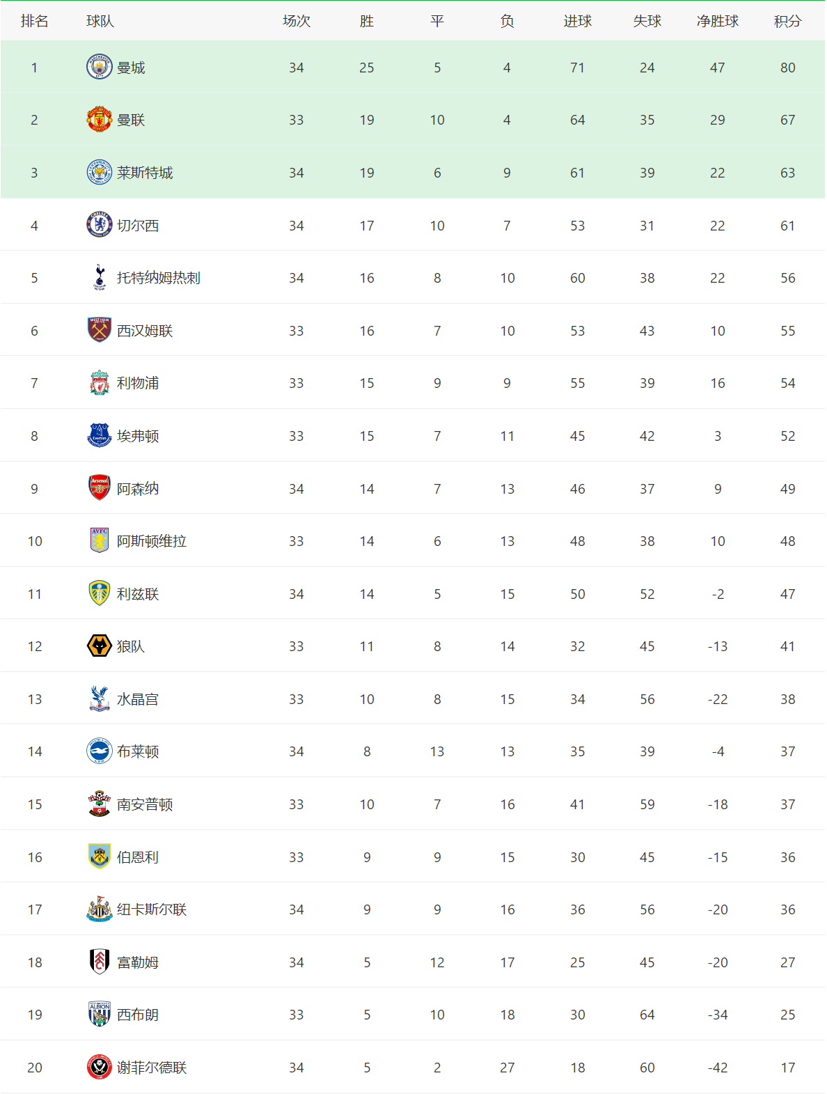Click the 阿斯顿维拉 team name
This screenshot has width=827, height=1094.
(x=152, y=541)
